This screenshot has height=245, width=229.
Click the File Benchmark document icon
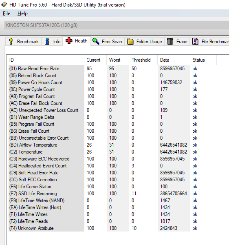click(x=195, y=42)
